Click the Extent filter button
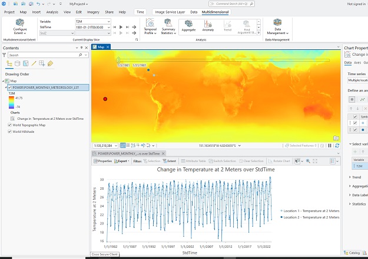Screen dimensions: 368x259 (170, 160)
